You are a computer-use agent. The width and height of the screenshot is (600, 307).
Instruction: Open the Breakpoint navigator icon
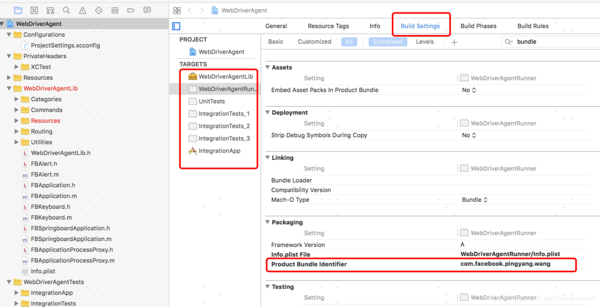131,10
